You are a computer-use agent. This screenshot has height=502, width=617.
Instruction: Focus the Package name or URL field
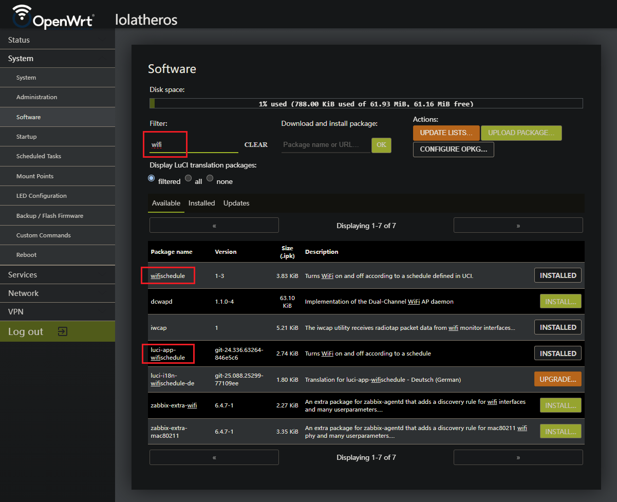coord(326,145)
